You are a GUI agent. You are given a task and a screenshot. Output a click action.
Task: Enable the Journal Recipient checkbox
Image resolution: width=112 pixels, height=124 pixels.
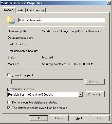point(9,75)
